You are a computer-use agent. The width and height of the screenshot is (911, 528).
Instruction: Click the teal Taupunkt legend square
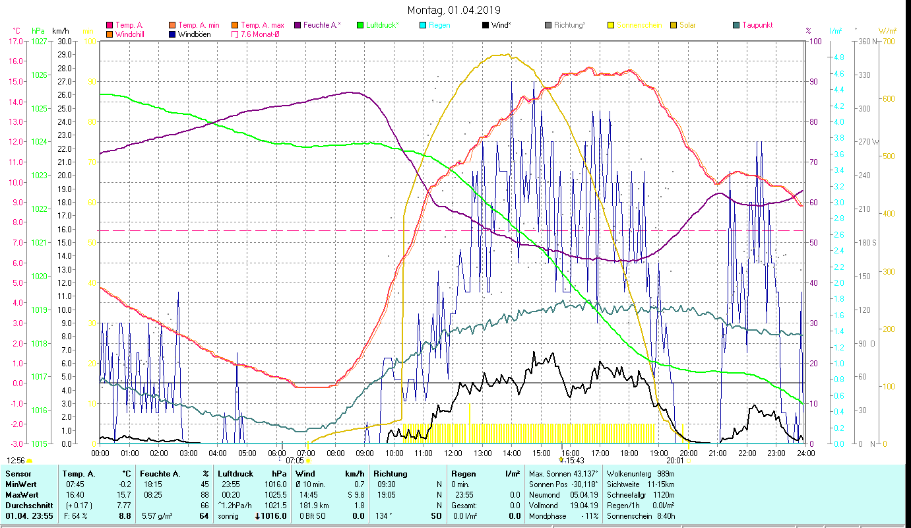tap(736, 26)
